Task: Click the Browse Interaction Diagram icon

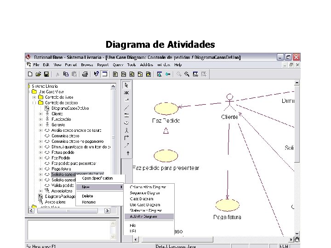Action: click(124, 74)
